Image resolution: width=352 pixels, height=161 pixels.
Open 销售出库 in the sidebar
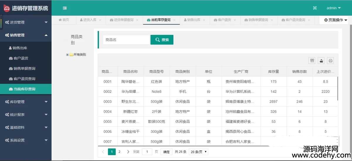coord(26,48)
